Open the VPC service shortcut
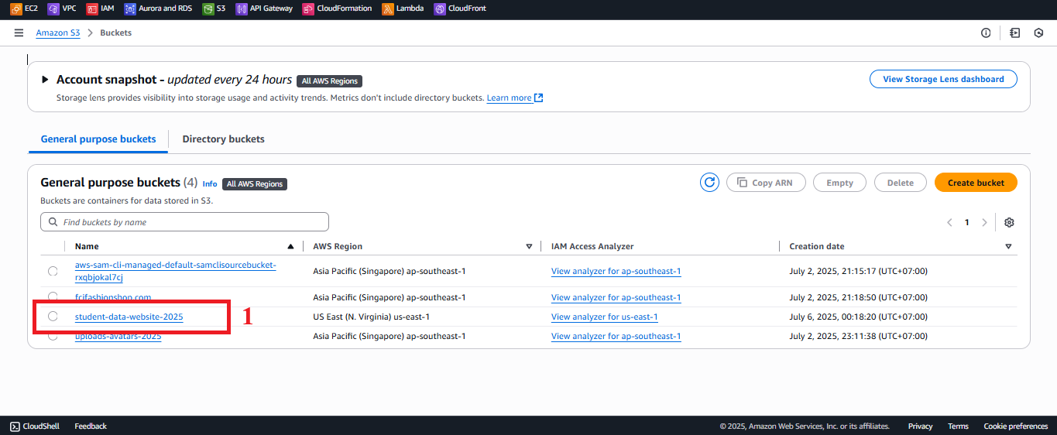This screenshot has width=1057, height=435. click(x=62, y=9)
